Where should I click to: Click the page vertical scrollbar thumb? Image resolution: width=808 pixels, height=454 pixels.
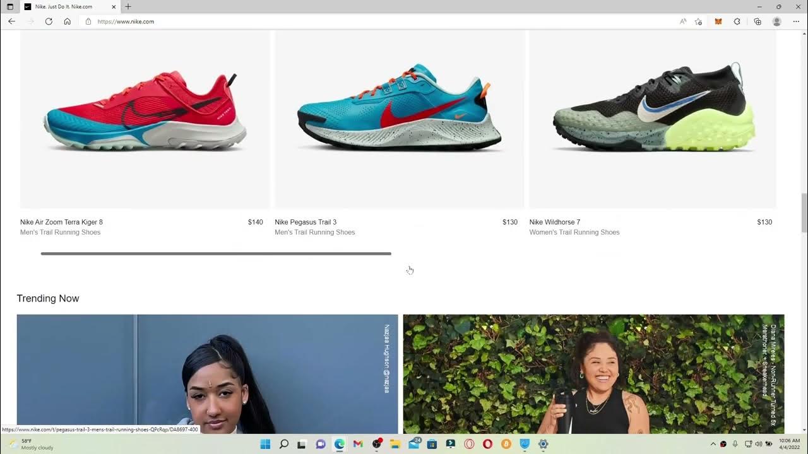coord(804,213)
